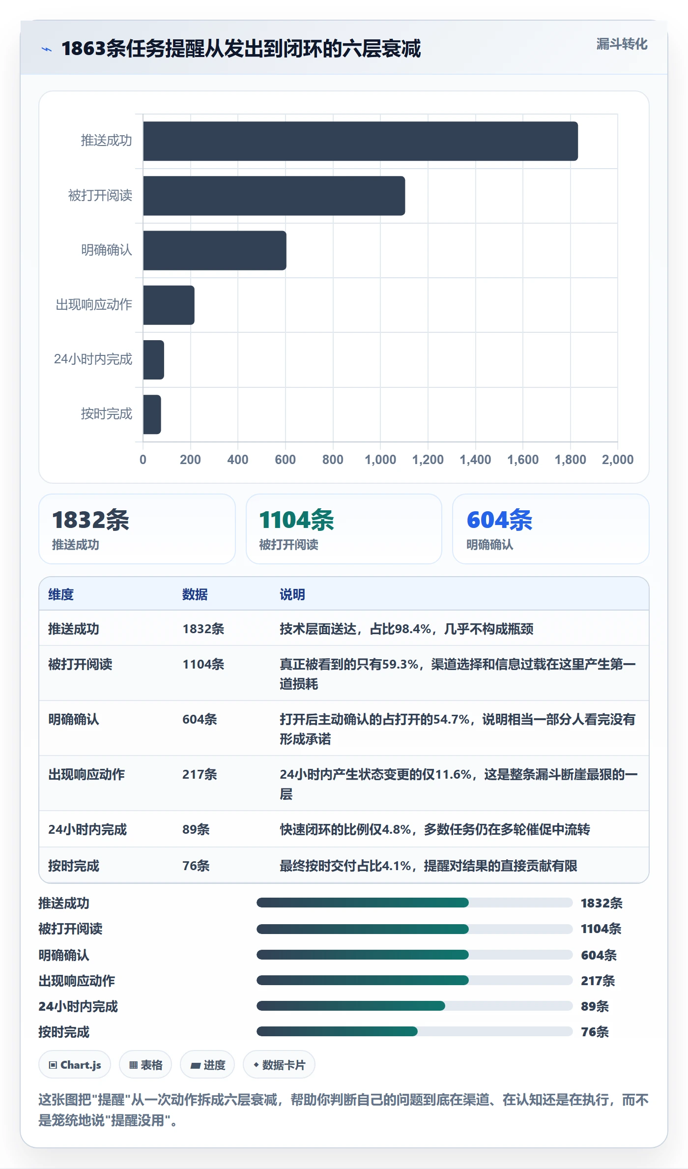This screenshot has height=1169, width=688.
Task: Click the bar icon in 进度 chip
Action: pyautogui.click(x=196, y=1066)
